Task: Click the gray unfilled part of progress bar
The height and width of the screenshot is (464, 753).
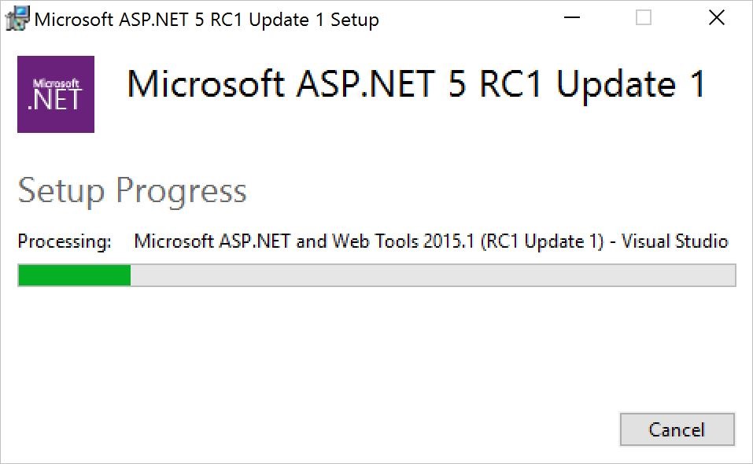Action: (433, 275)
